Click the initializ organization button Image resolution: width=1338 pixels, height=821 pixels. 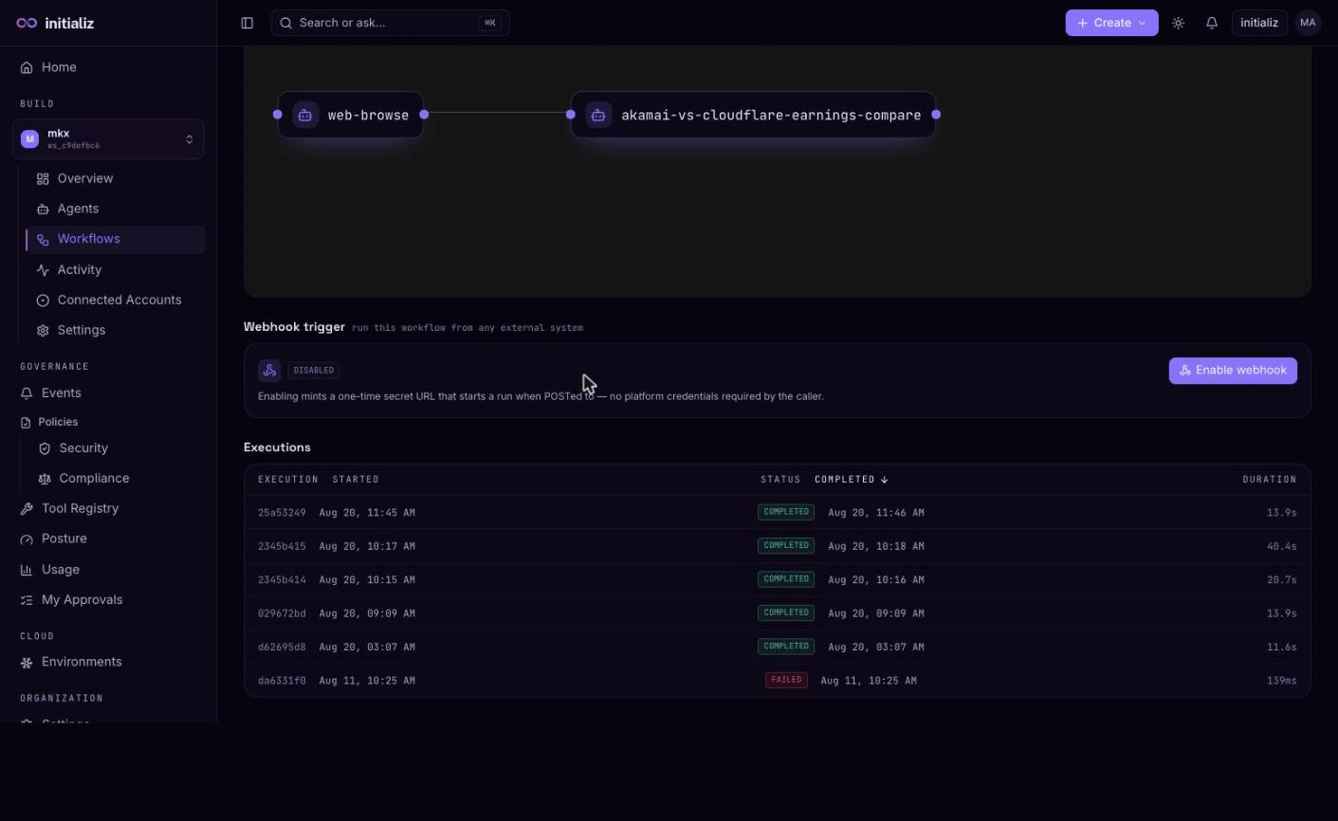coord(1259,23)
